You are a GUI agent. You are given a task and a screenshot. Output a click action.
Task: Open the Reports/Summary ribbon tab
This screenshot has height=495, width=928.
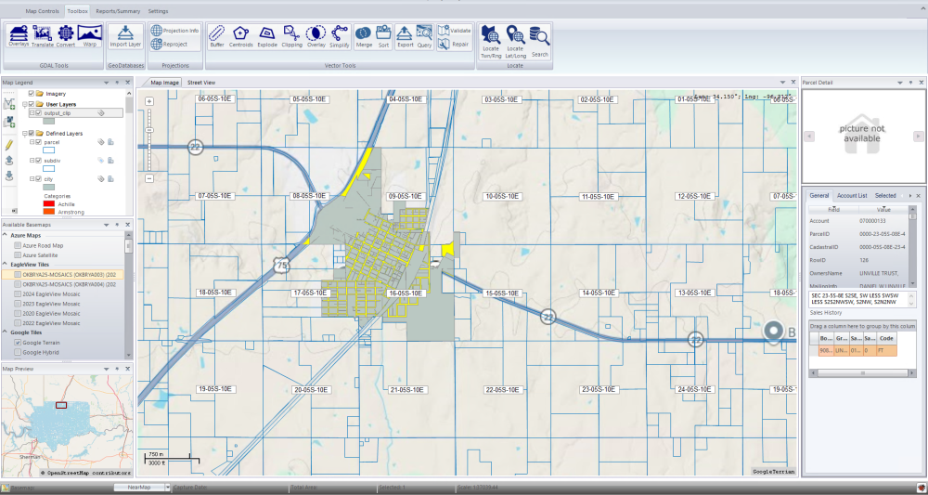[x=119, y=11]
